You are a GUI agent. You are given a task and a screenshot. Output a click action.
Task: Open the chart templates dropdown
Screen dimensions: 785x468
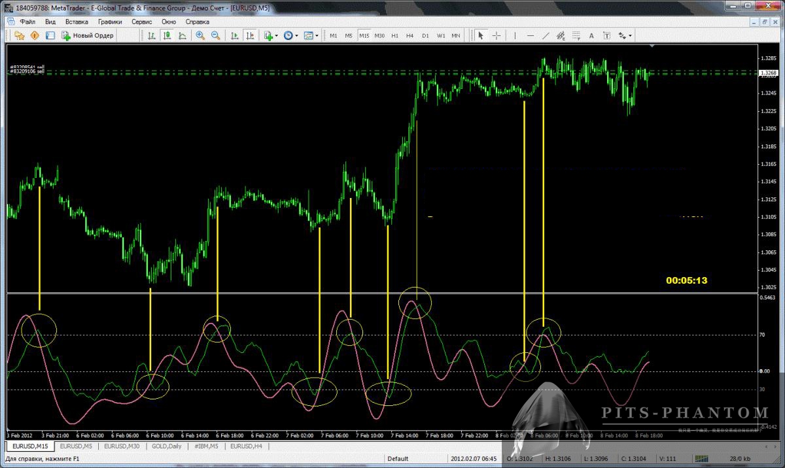[x=311, y=35]
